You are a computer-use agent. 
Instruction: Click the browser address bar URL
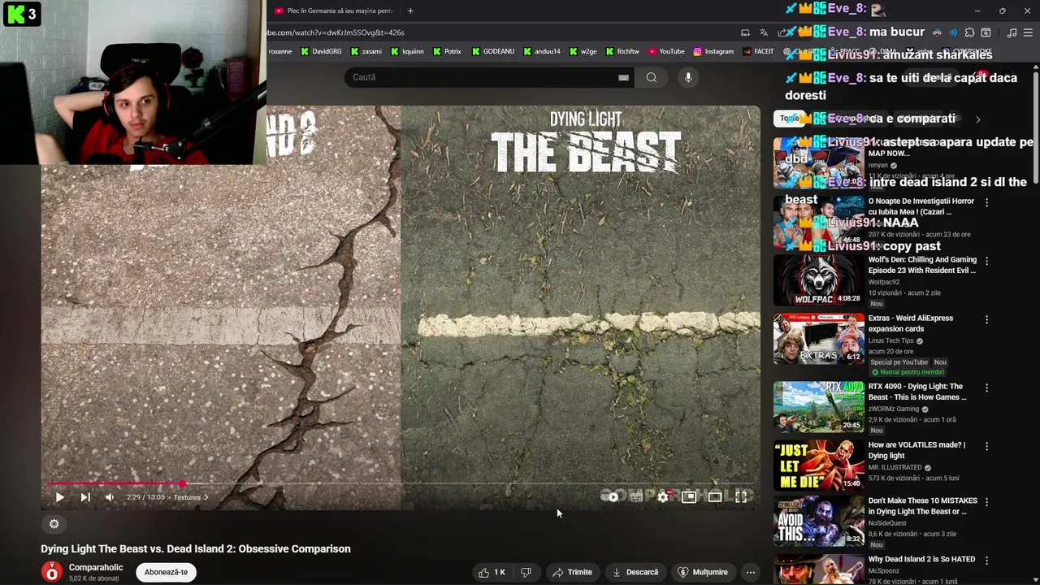(336, 32)
